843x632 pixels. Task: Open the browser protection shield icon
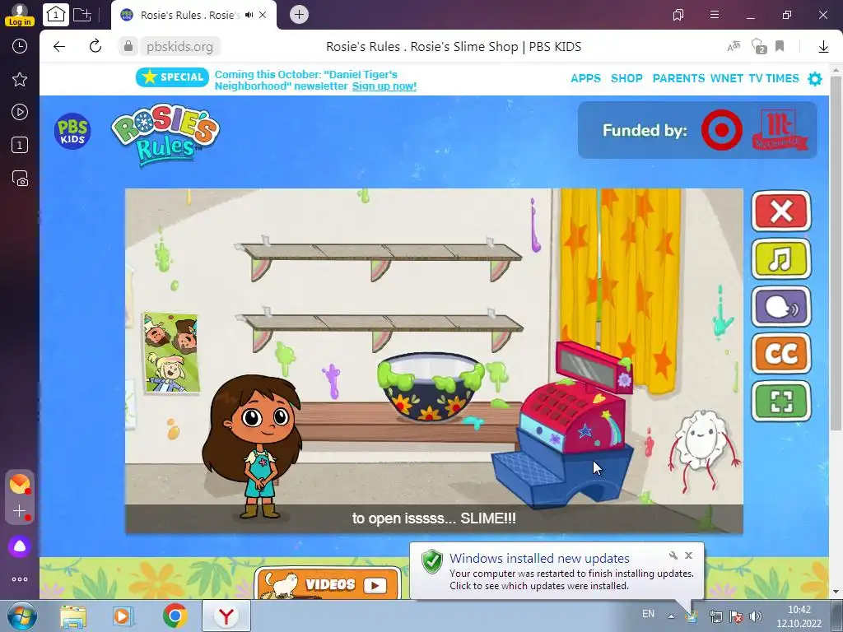point(758,47)
